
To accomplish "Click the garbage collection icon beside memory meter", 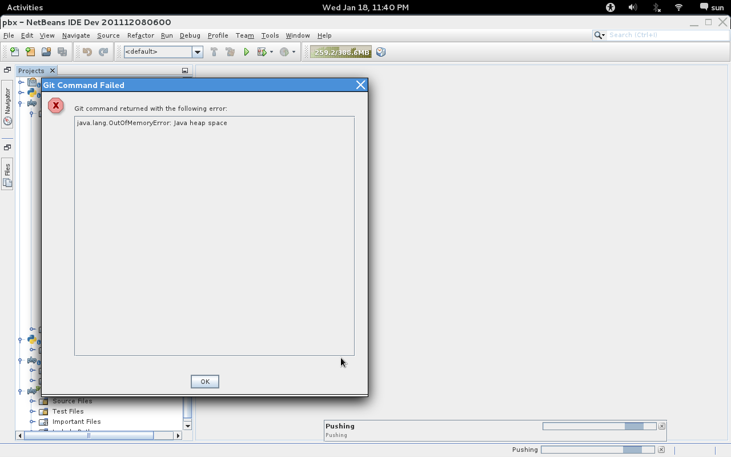I will [381, 52].
